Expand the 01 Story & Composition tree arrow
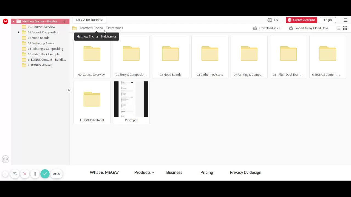The height and width of the screenshot is (197, 351). [x=19, y=32]
